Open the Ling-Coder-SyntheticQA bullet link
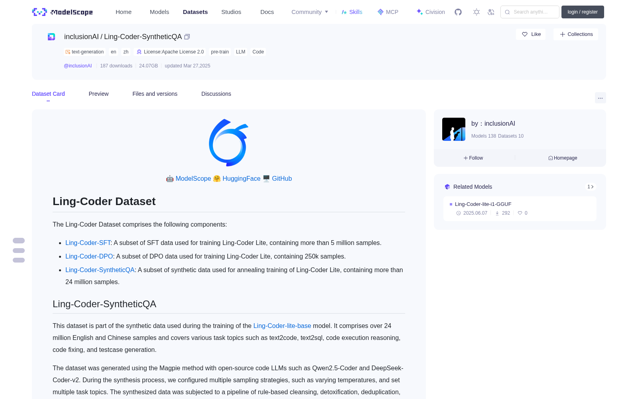 [x=100, y=270]
